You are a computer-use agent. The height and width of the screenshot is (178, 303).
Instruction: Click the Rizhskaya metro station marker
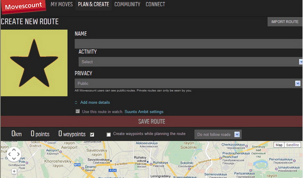pos(151,164)
